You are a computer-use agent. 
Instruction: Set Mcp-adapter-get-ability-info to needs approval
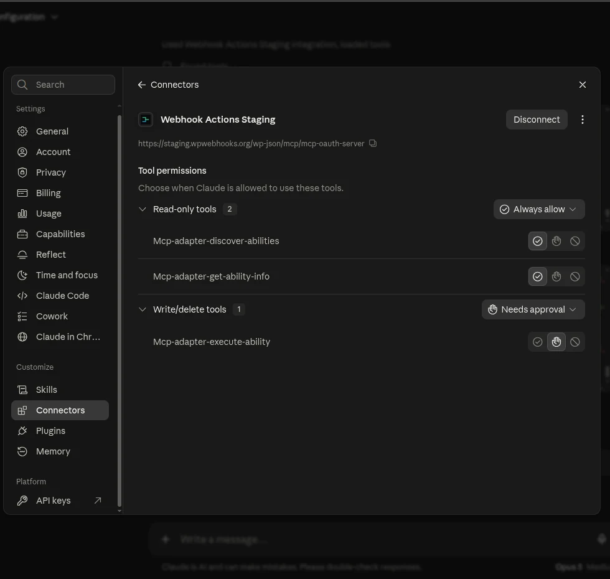point(556,276)
